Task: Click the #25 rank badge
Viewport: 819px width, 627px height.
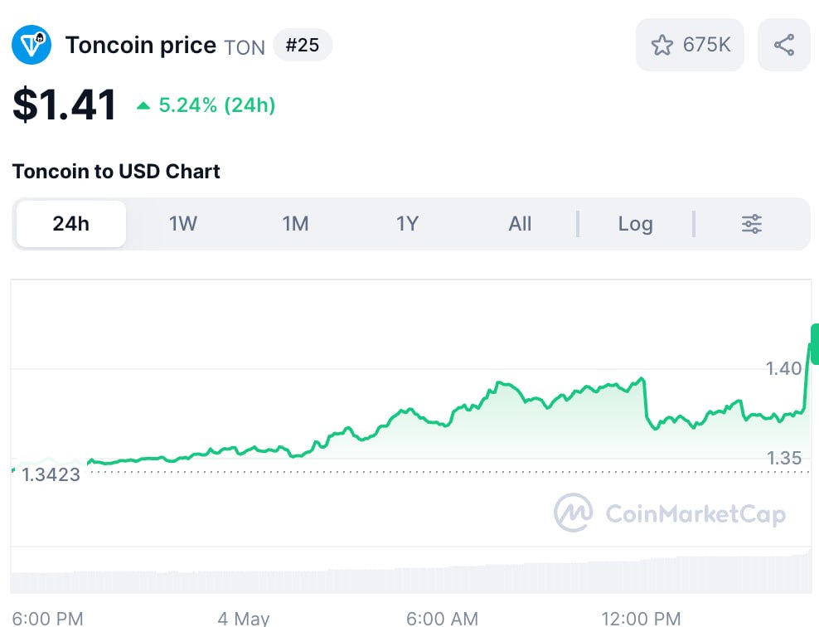Action: [303, 45]
